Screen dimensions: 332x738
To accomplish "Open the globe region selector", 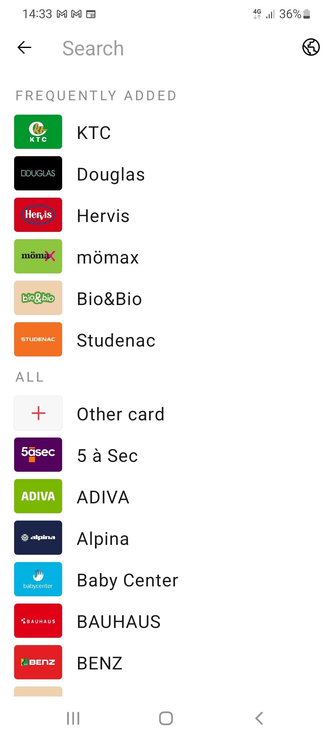I will point(311,47).
